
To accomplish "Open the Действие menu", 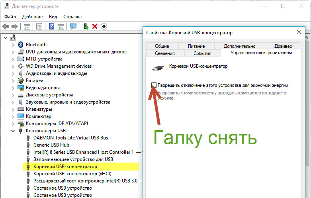I will (x=32, y=17).
